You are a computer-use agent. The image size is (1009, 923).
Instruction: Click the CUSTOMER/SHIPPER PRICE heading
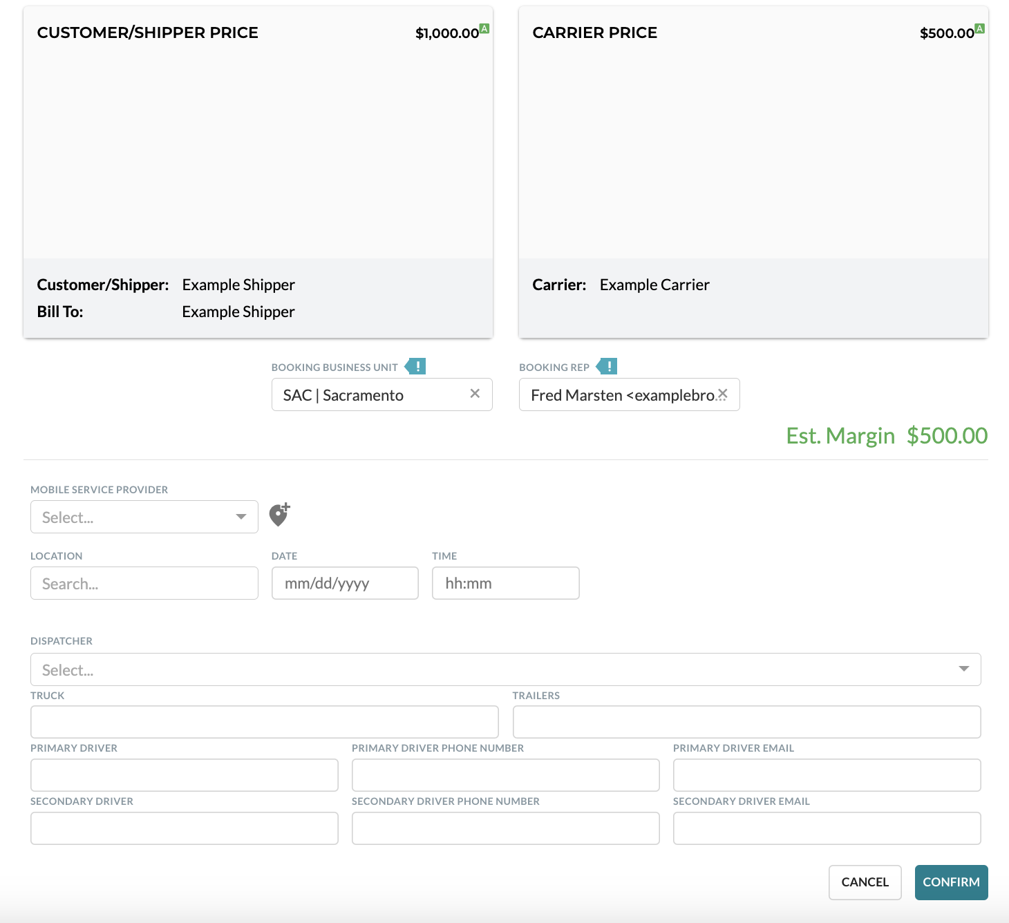point(148,32)
